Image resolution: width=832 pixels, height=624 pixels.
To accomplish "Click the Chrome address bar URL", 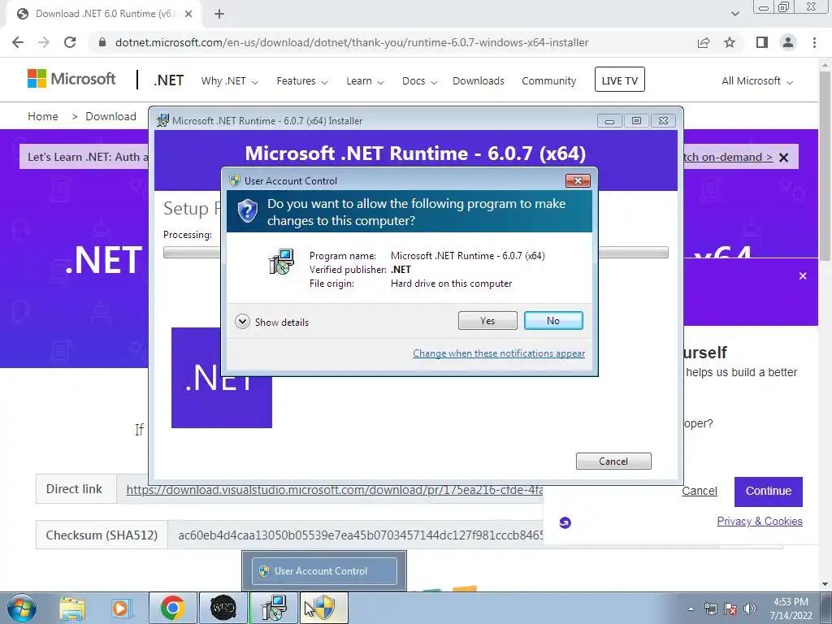I will (352, 42).
